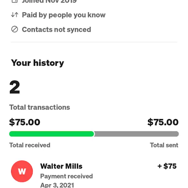The image size is (188, 188).
Task: Tap the Contacts not synced label
Action: [x=56, y=30]
